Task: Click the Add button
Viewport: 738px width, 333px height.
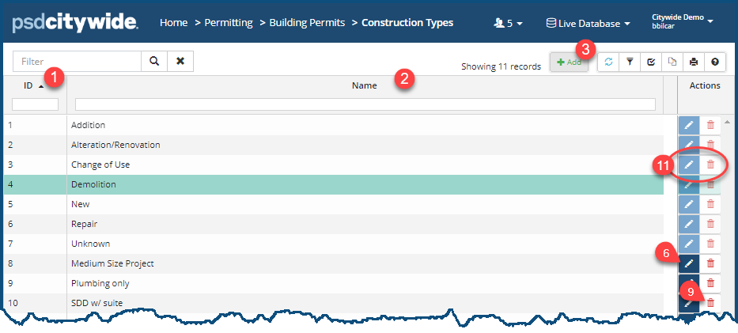Action: coord(570,62)
